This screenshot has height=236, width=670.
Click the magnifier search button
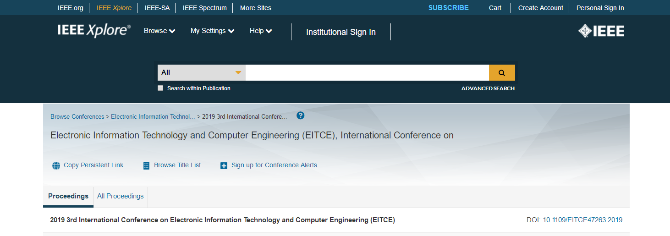pos(502,72)
